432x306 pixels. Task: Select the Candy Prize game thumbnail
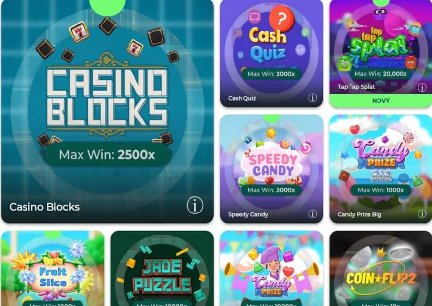(x=271, y=268)
